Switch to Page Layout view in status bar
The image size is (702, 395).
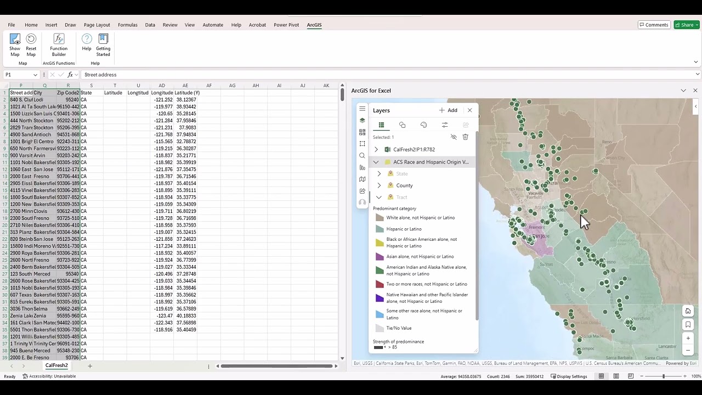(616, 376)
